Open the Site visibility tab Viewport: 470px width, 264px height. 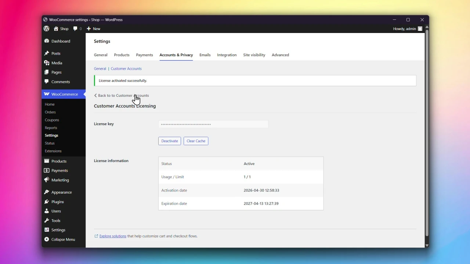pyautogui.click(x=254, y=55)
